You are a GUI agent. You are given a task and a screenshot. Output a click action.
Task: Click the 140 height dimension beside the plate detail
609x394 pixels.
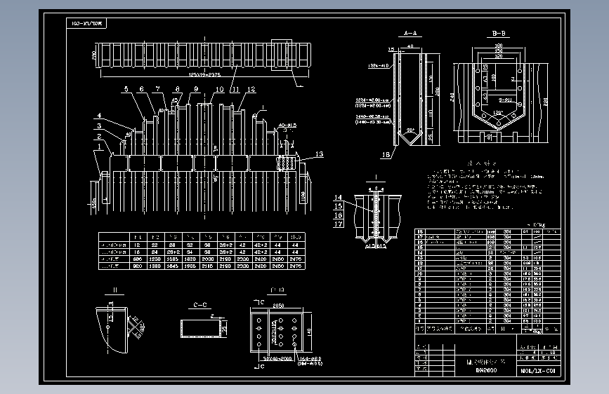pos(309,332)
